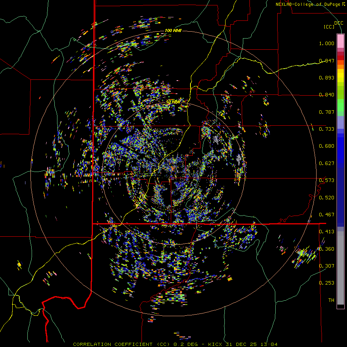Pick the pink band of the color bar
This screenshot has width=347, height=347.
pyautogui.click(x=340, y=41)
